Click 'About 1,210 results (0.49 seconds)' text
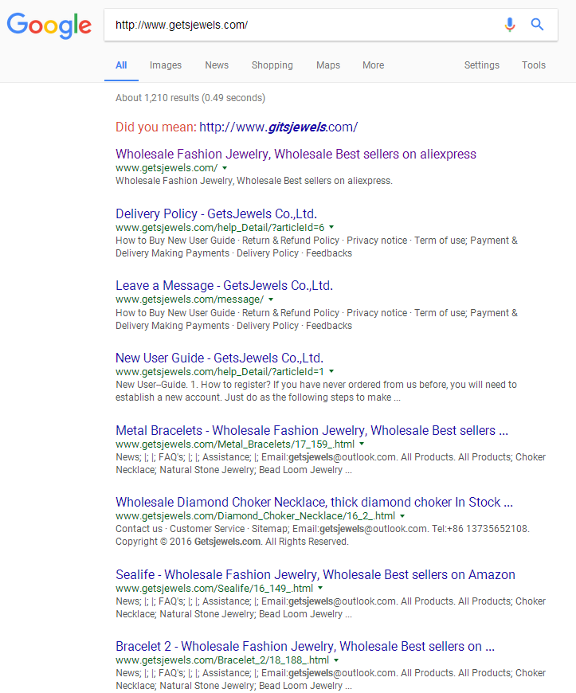576x693 pixels. (190, 98)
